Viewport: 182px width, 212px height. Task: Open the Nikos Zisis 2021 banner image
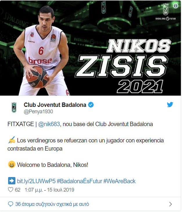[91, 48]
